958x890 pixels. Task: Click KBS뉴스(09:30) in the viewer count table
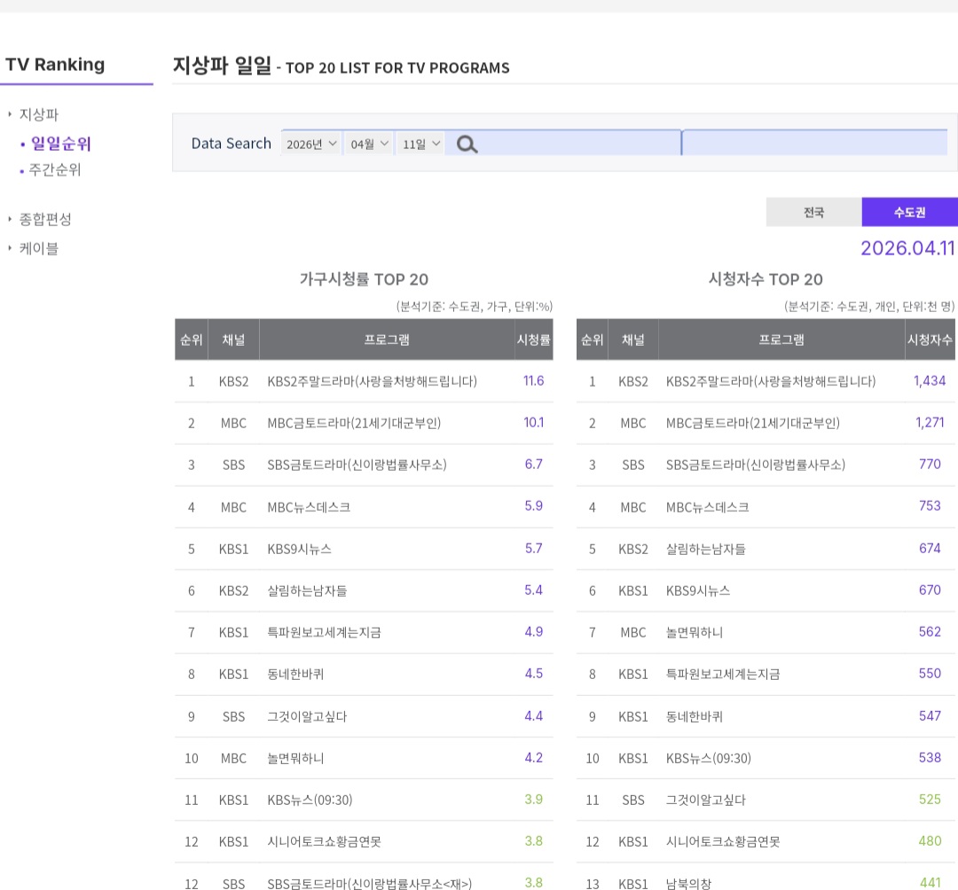(708, 758)
